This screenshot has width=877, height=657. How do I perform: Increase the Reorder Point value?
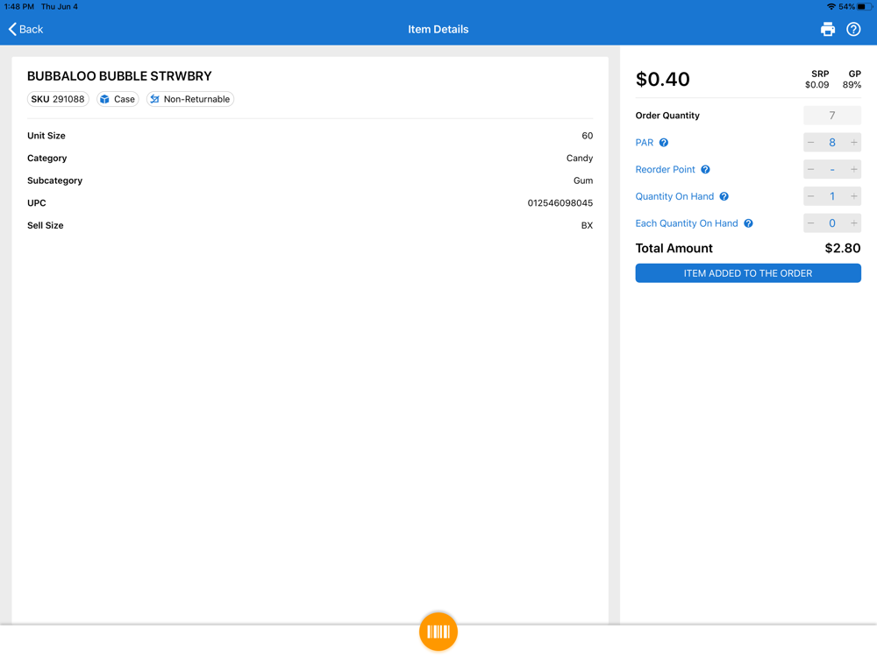click(x=853, y=169)
